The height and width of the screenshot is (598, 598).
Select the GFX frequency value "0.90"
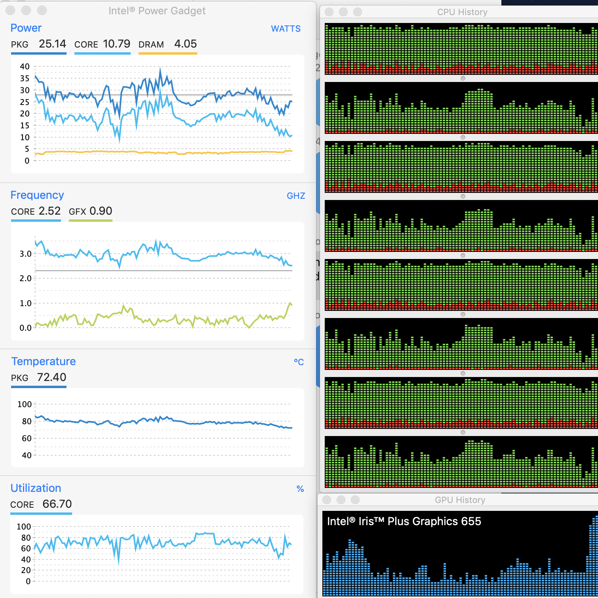tap(101, 211)
